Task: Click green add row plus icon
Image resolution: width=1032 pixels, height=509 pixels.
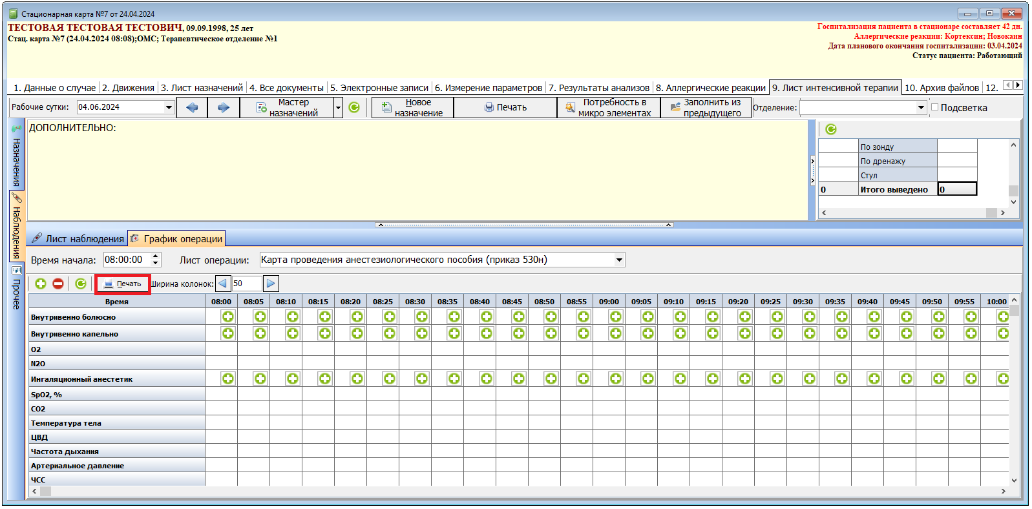Action: point(41,284)
